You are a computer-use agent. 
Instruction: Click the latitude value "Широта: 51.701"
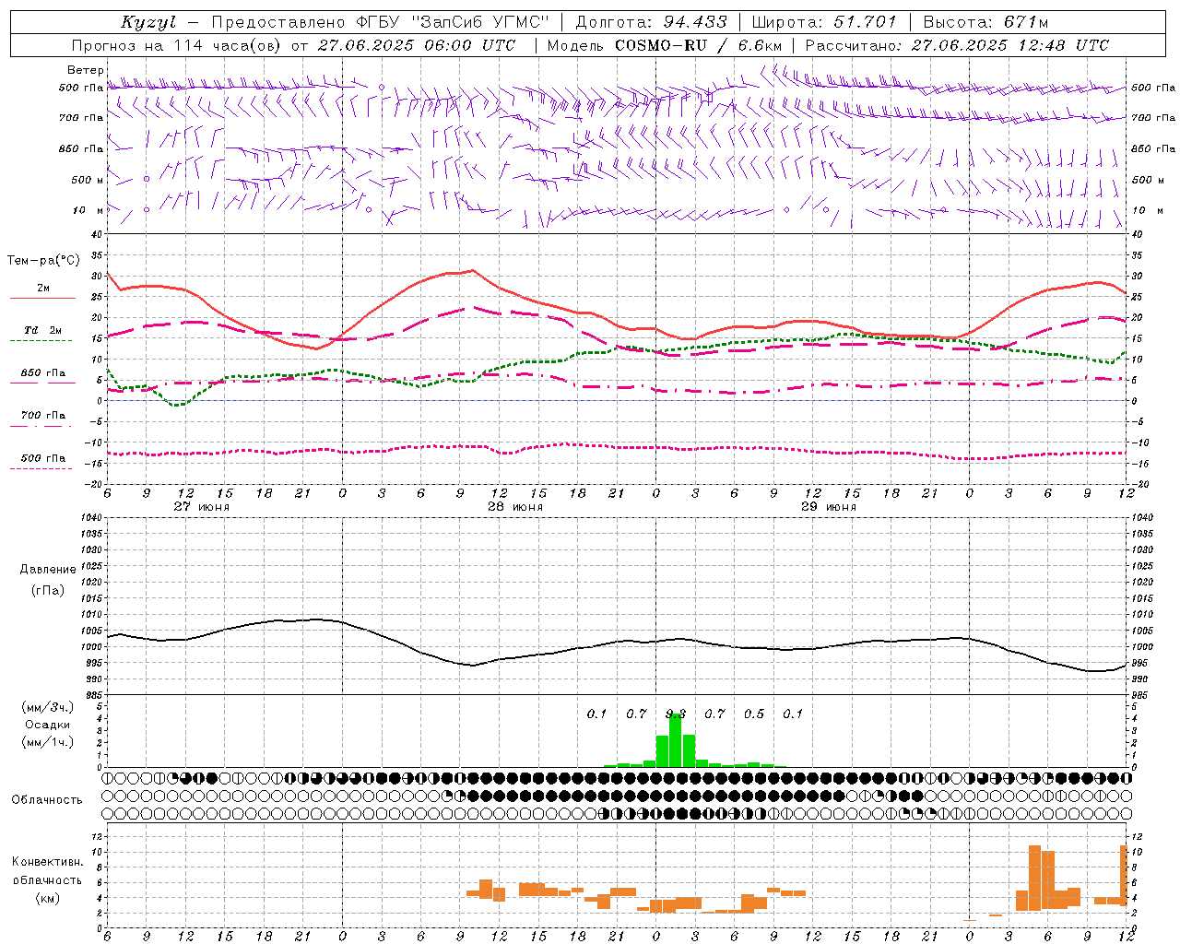824,22
